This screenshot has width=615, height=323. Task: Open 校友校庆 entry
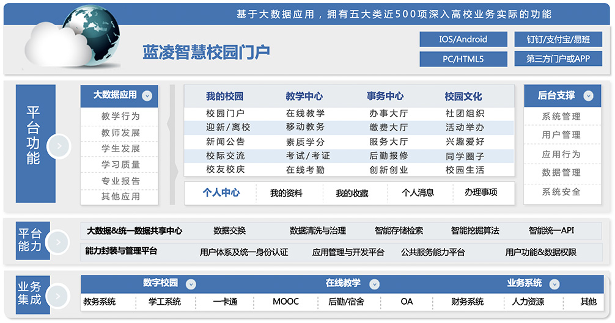(x=225, y=170)
